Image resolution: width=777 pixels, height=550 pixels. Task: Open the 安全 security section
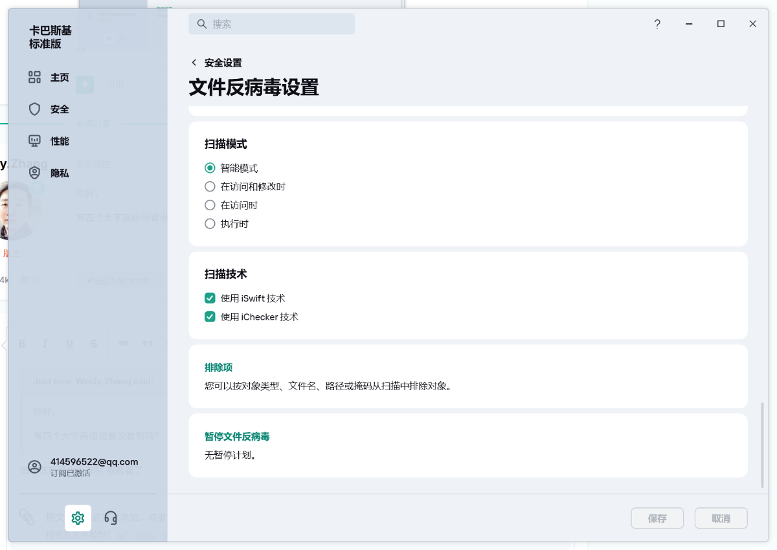tap(60, 109)
